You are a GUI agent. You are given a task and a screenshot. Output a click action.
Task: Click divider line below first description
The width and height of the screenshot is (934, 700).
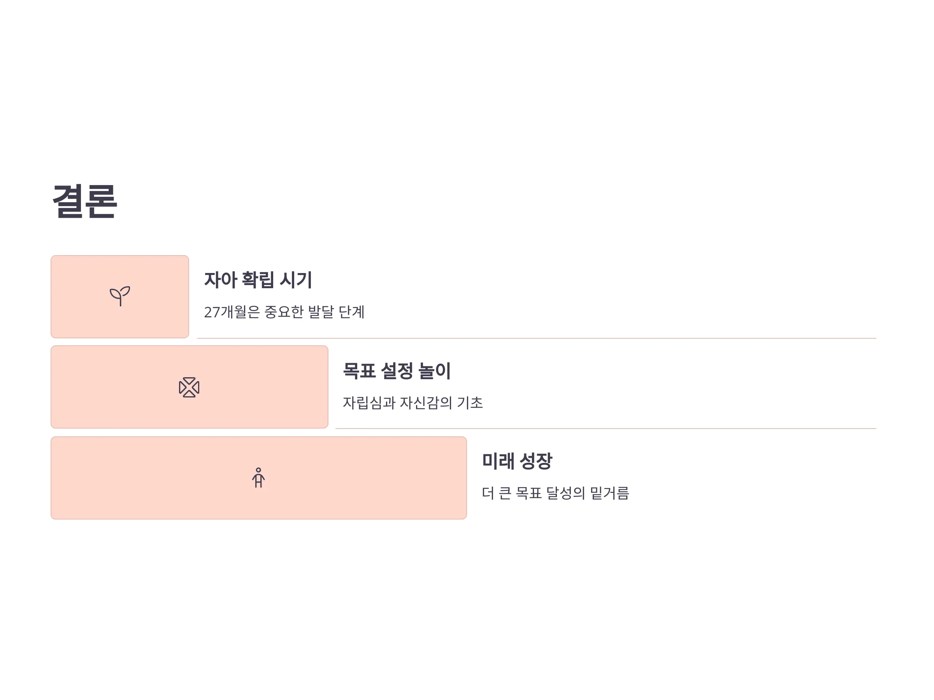point(536,338)
